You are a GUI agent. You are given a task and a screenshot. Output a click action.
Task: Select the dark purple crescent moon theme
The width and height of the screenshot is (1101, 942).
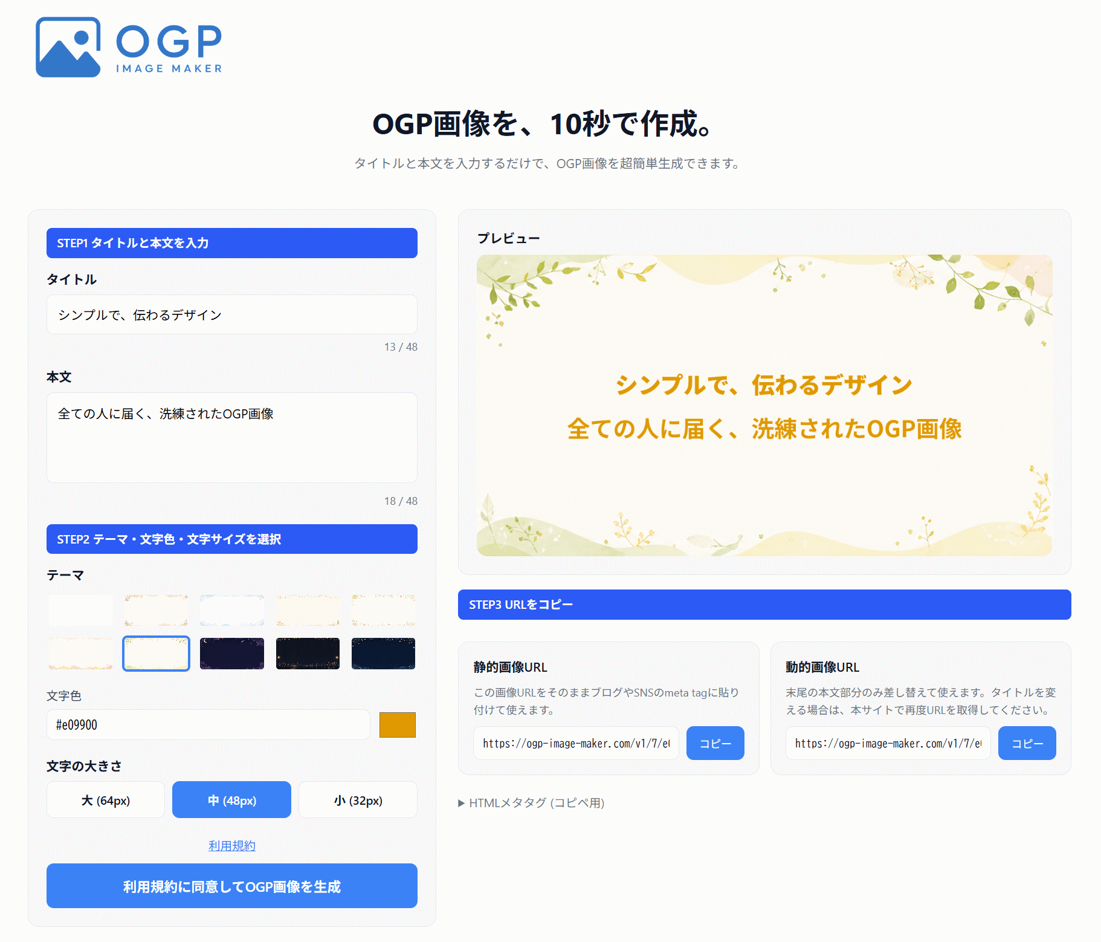[232, 654]
